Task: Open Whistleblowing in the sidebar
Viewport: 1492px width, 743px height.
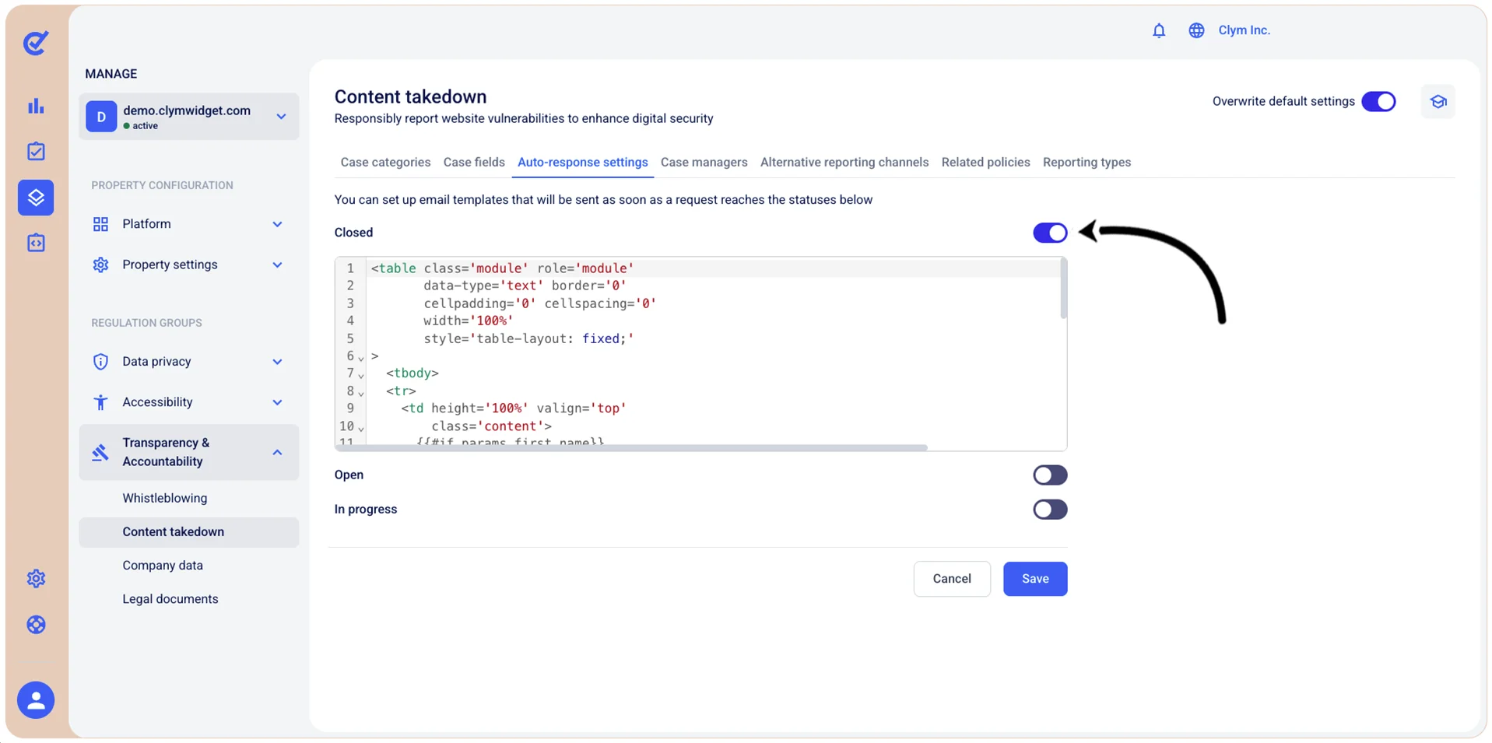Action: [x=165, y=498]
